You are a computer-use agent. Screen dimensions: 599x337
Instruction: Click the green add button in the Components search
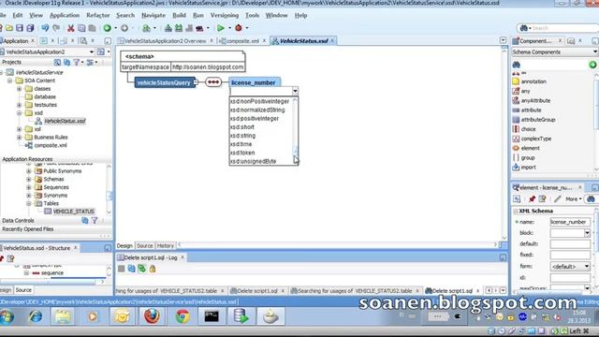pyautogui.click(x=592, y=65)
